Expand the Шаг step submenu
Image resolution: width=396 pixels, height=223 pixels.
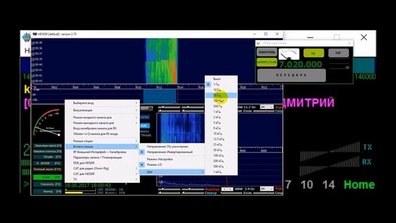click(x=172, y=172)
